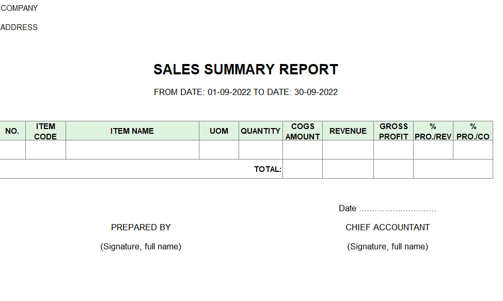Click the date range line under title

(246, 92)
